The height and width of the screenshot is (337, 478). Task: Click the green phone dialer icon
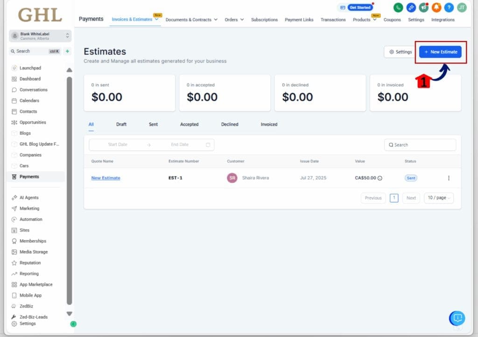point(398,7)
